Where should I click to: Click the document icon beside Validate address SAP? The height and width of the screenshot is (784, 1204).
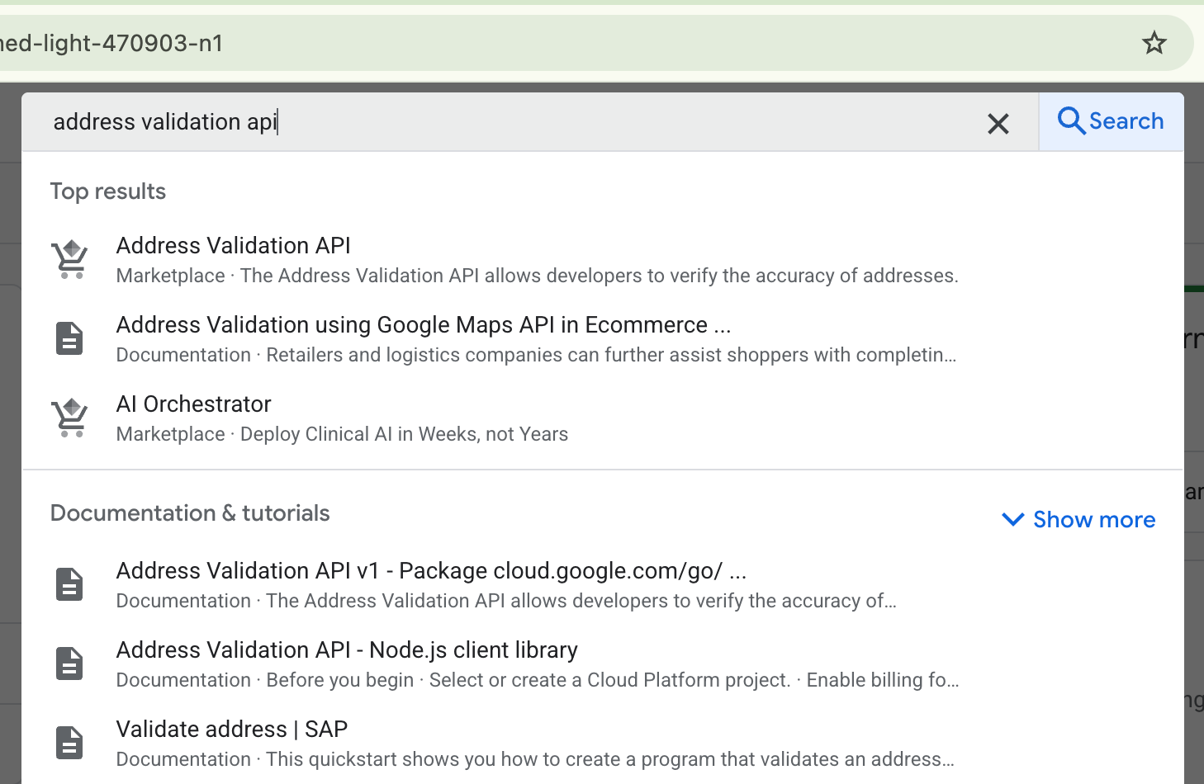point(69,742)
